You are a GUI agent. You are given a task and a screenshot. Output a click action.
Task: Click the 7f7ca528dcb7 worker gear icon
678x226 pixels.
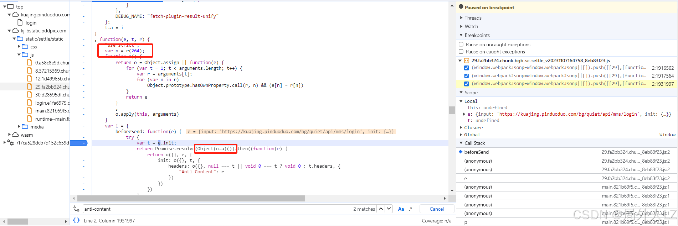click(x=10, y=143)
